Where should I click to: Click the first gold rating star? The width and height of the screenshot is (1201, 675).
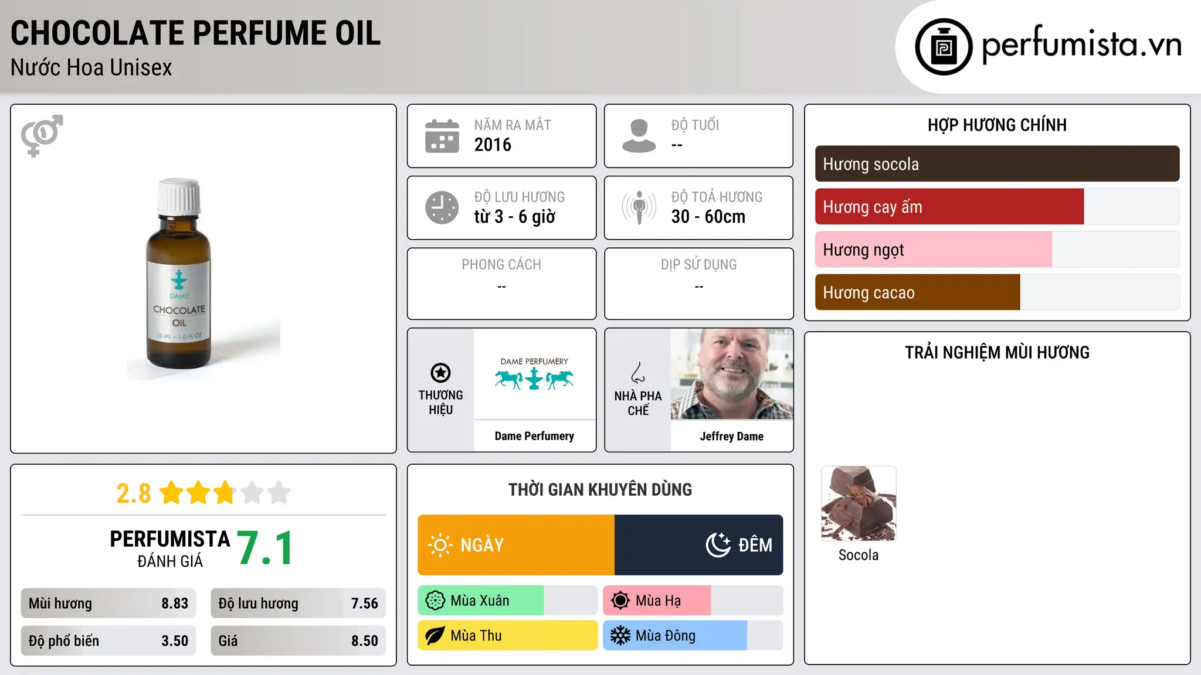(172, 493)
